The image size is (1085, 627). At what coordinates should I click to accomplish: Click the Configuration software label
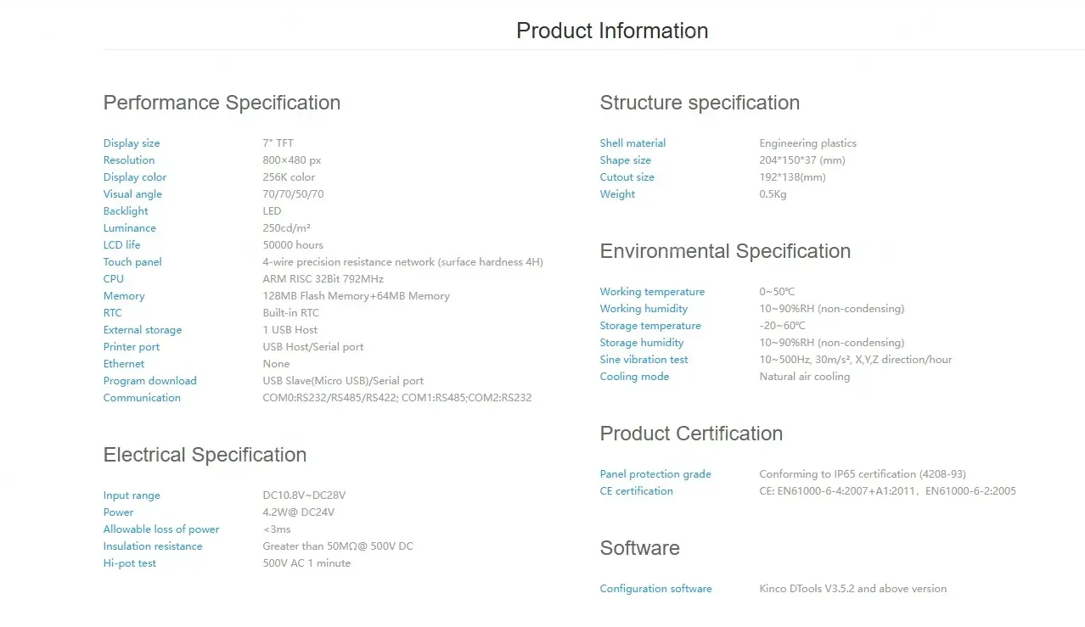pos(655,589)
